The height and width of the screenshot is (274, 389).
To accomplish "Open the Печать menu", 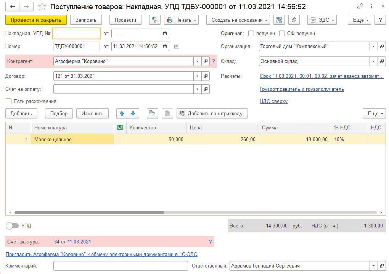I will [x=181, y=20].
